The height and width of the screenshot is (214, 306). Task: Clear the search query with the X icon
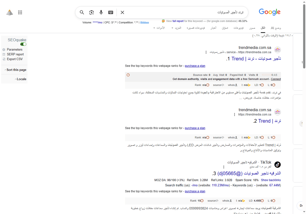(122, 12)
